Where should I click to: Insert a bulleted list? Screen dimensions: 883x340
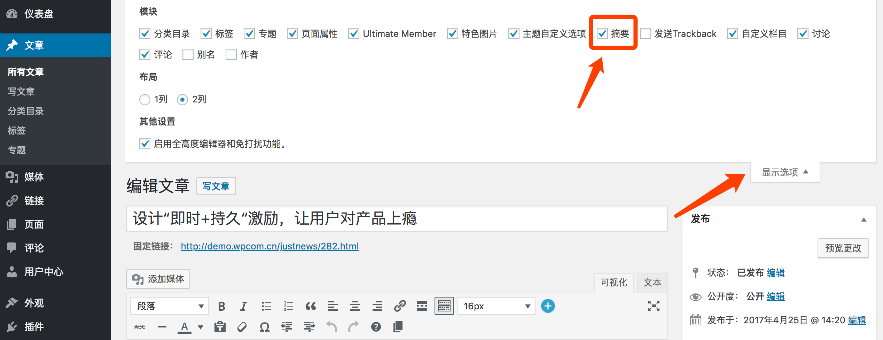(266, 306)
